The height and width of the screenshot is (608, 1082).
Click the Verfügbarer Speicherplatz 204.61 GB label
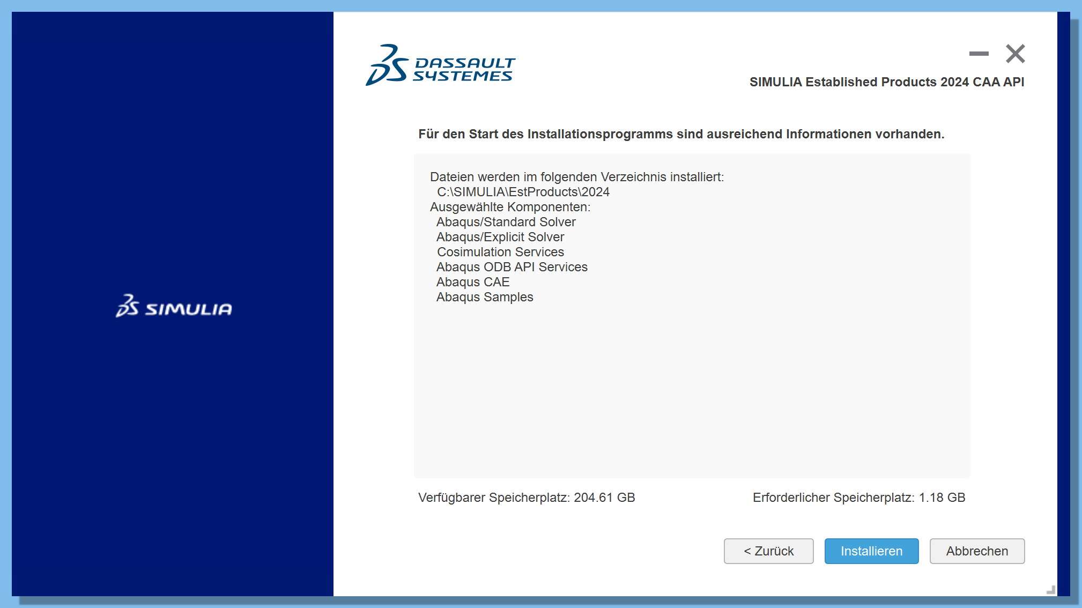(x=527, y=498)
